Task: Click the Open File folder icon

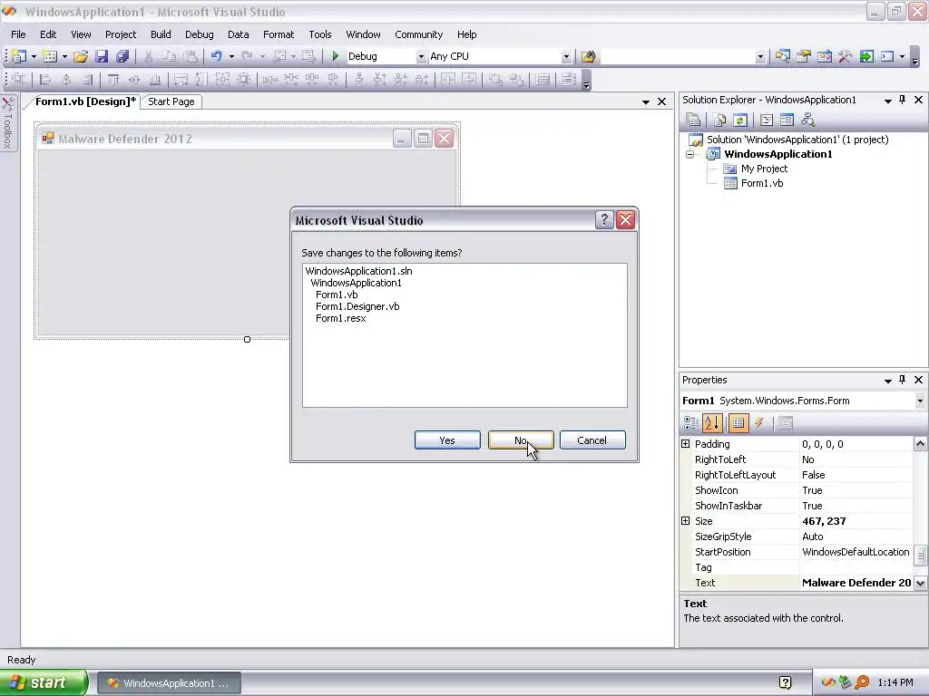Action: [x=81, y=56]
